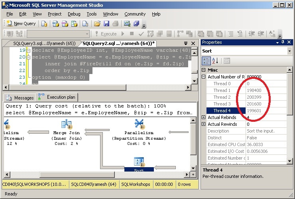The image size is (295, 199).
Task: Toggle the IntelliSense Enabled icon
Action: click(169, 34)
